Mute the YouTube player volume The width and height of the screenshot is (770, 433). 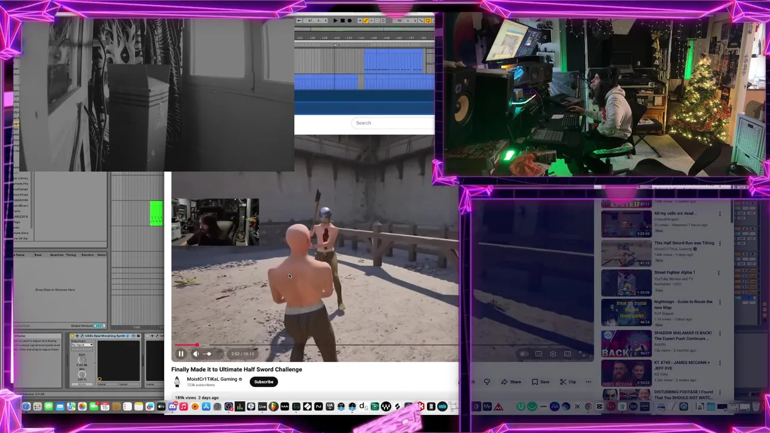[196, 354]
